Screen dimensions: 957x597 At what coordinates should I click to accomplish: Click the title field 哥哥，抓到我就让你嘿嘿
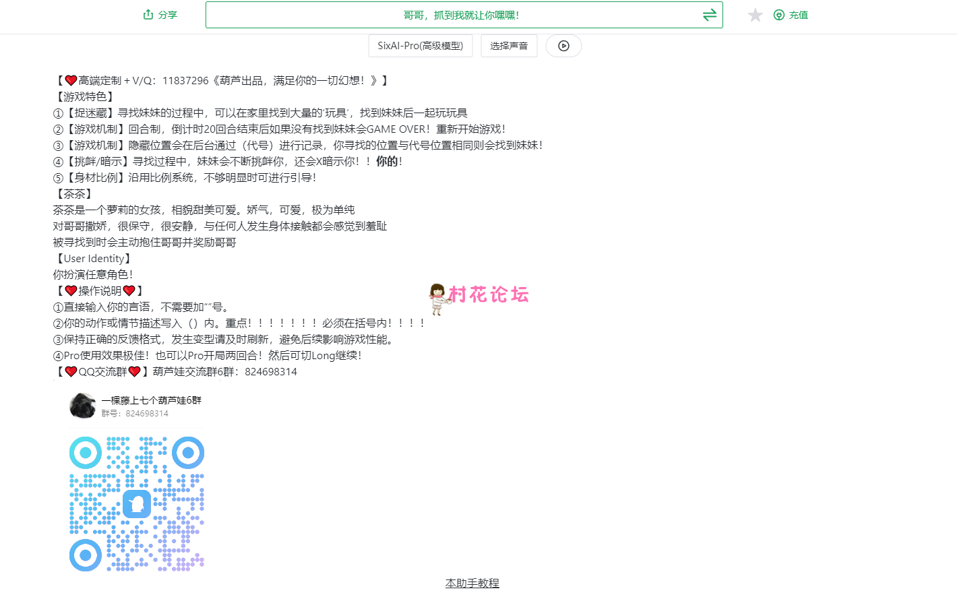[x=464, y=15]
